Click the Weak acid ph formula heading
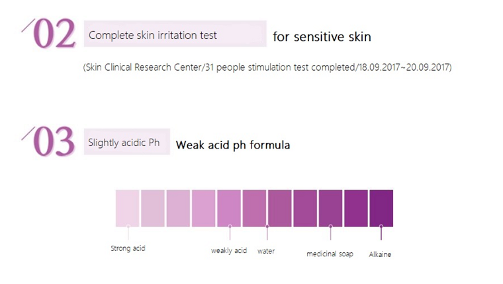The height and width of the screenshot is (284, 503). tap(232, 145)
